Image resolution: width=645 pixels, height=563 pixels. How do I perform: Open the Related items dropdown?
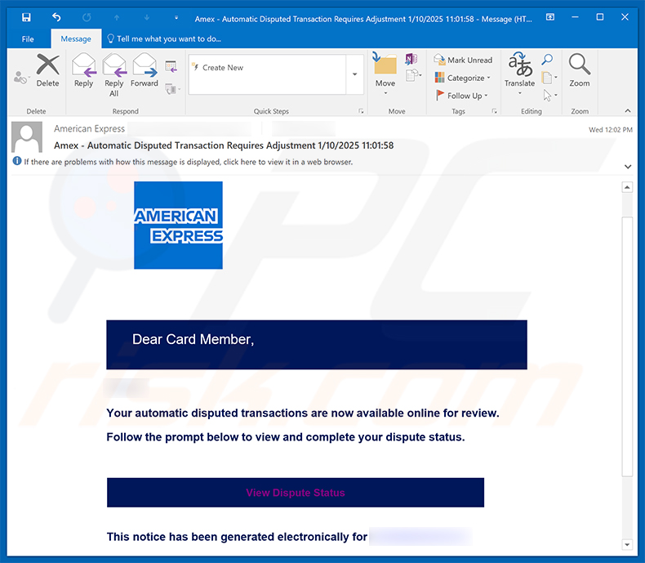point(549,78)
